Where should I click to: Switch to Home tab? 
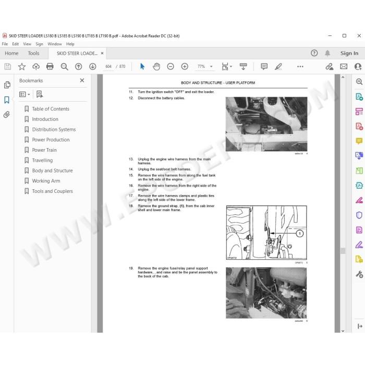point(11,53)
